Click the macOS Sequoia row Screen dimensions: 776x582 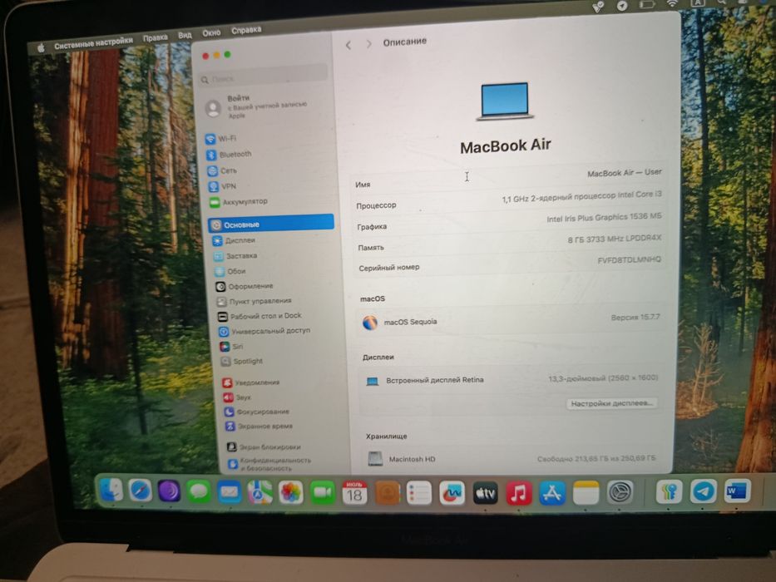pyautogui.click(x=510, y=320)
